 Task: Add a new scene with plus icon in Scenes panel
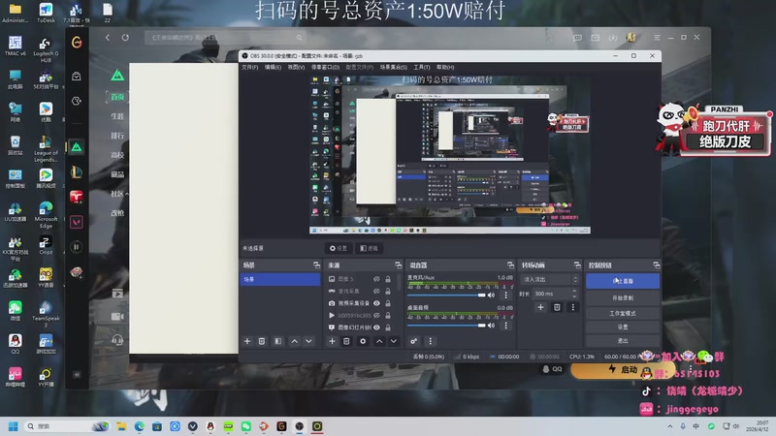[247, 341]
